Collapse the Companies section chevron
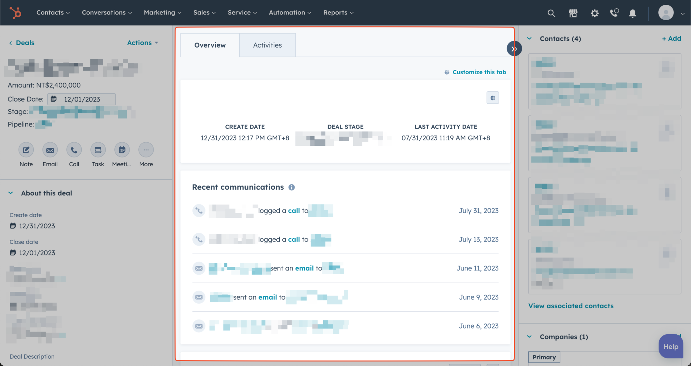Viewport: 691px width, 366px height. pos(530,336)
